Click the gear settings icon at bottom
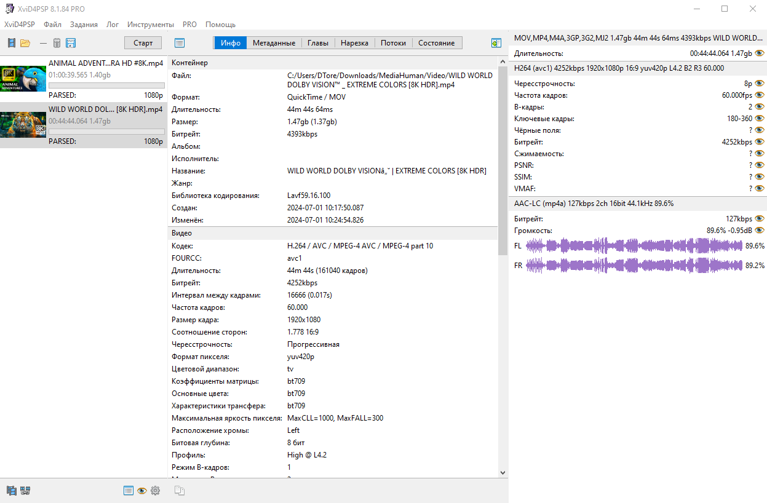 coord(155,491)
